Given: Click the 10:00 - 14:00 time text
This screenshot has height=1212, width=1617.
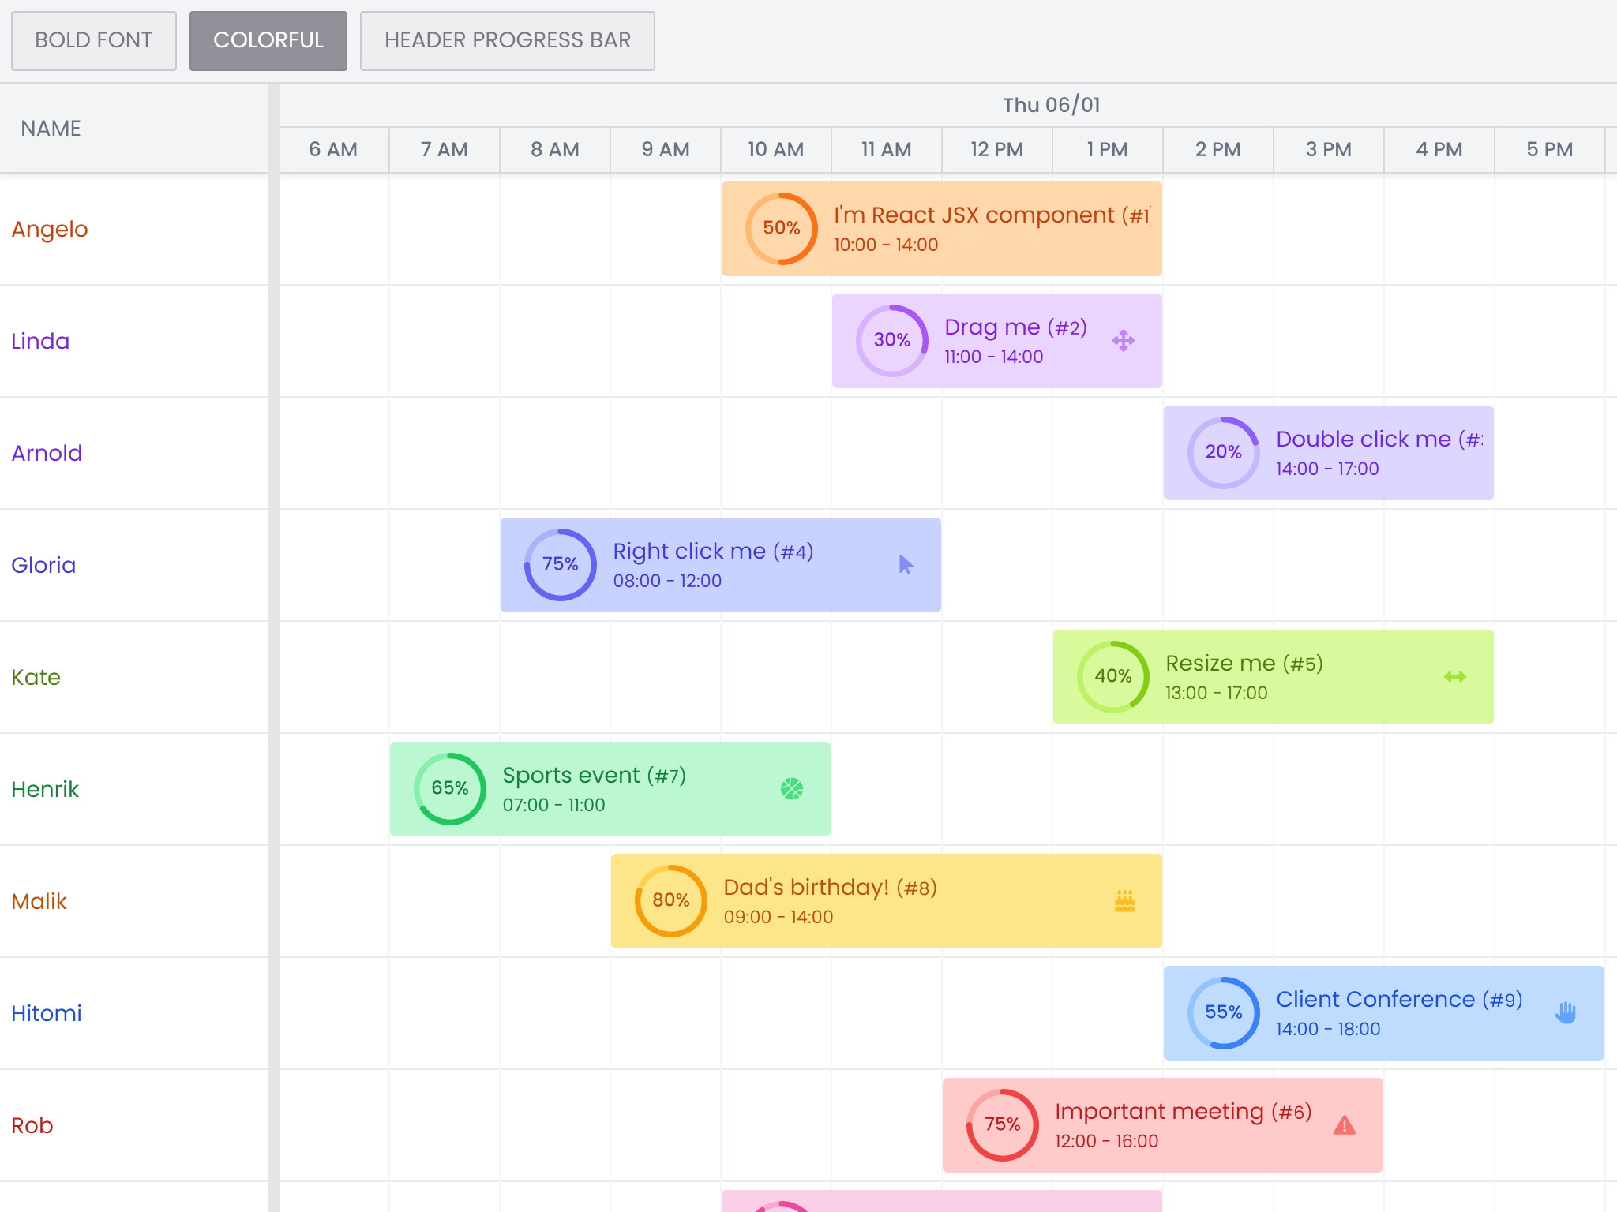Looking at the screenshot, I should (886, 245).
